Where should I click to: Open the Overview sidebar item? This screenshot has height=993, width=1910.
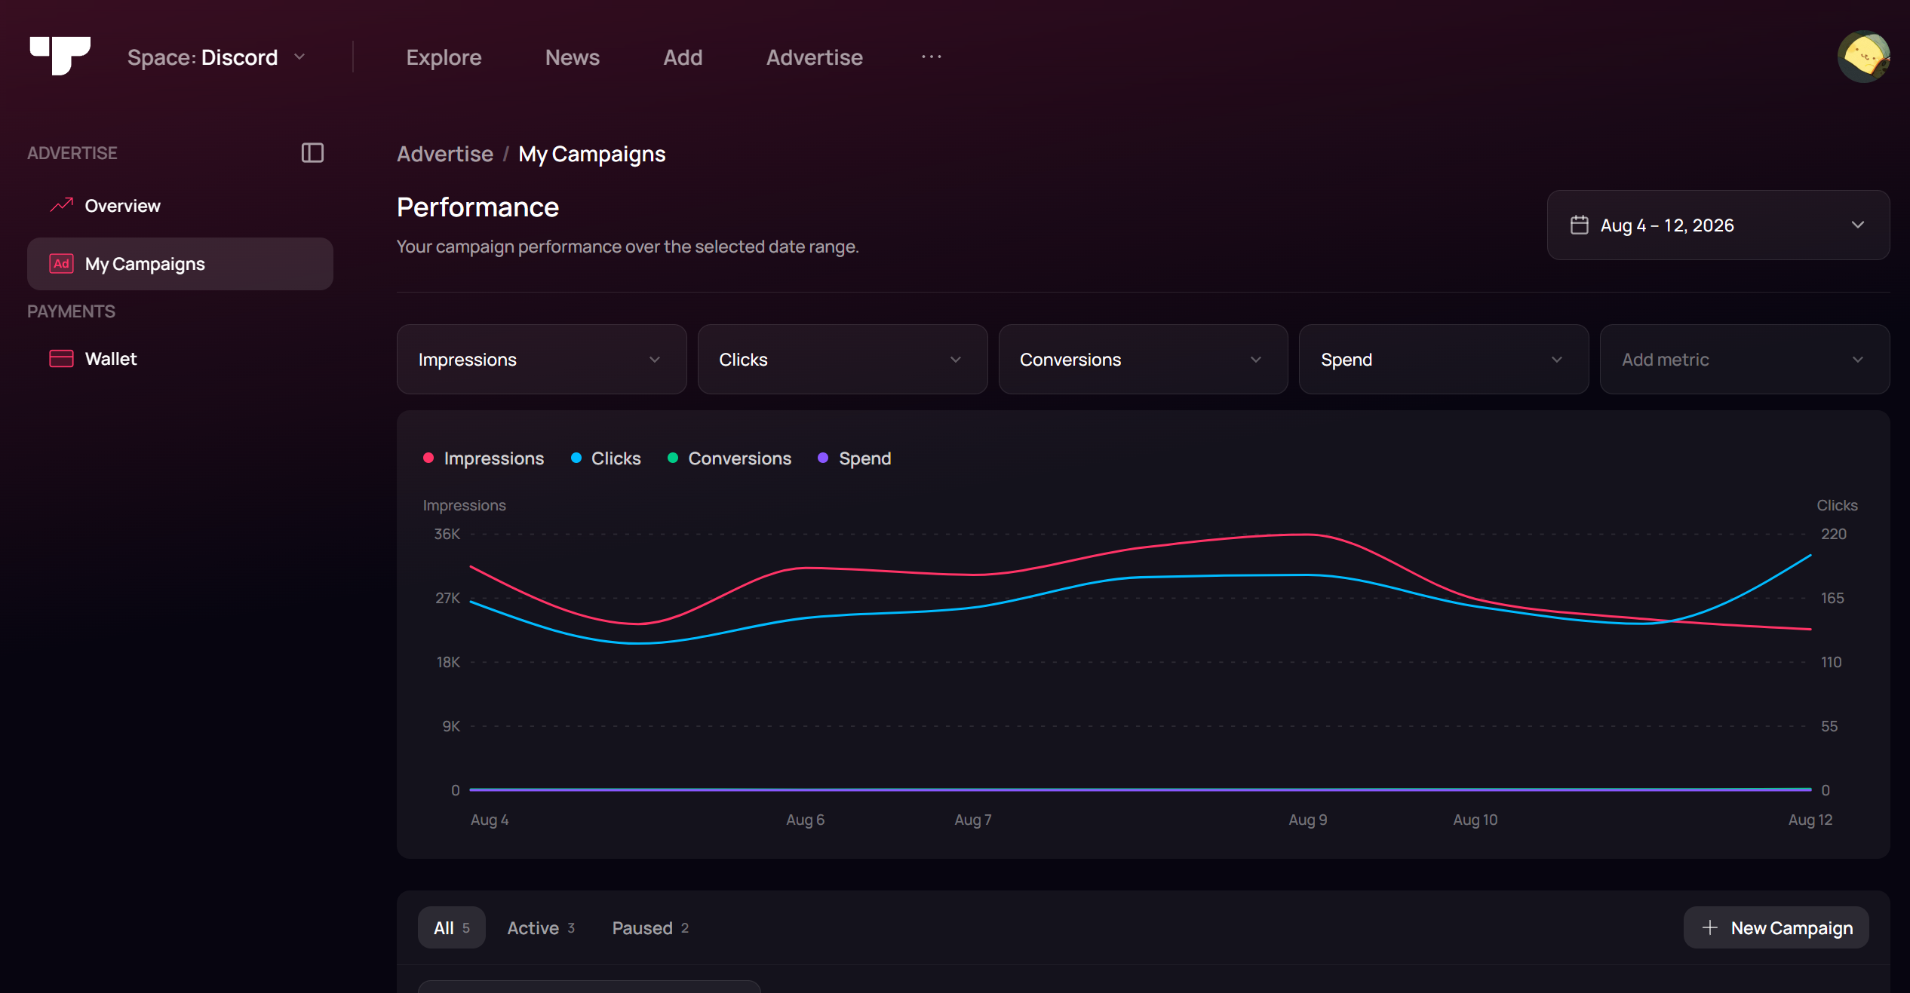(180, 205)
